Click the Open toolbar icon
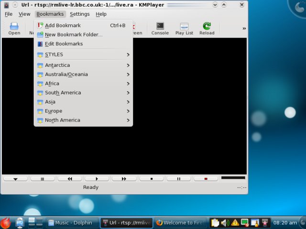 (x=14, y=29)
